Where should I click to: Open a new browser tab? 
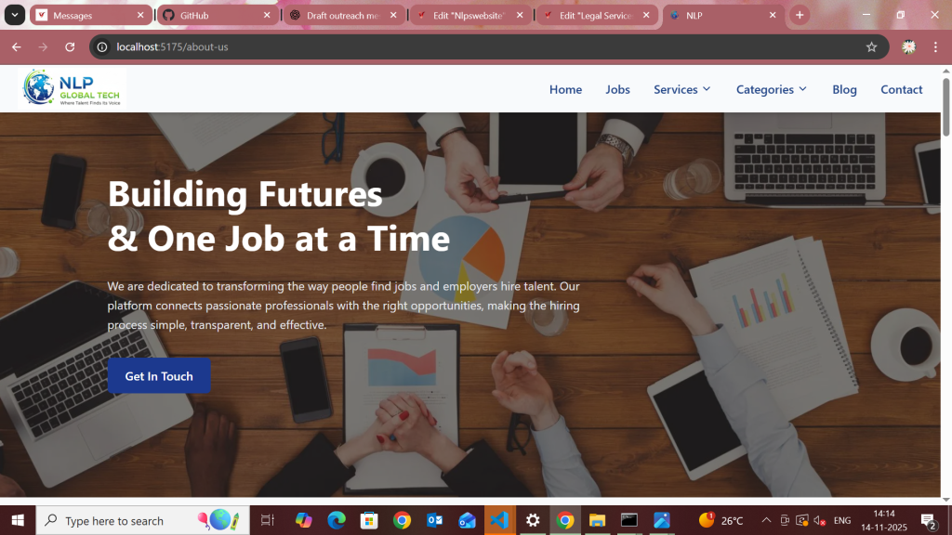[x=800, y=15]
